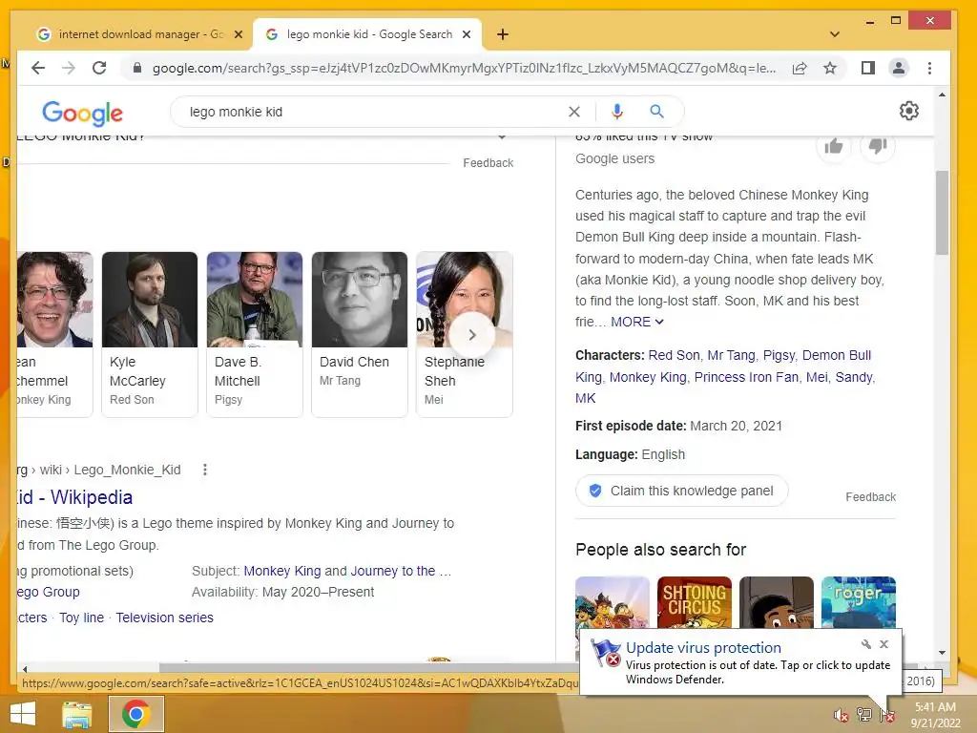Open Red Son character link
Image resolution: width=977 pixels, height=733 pixels.
(x=675, y=355)
